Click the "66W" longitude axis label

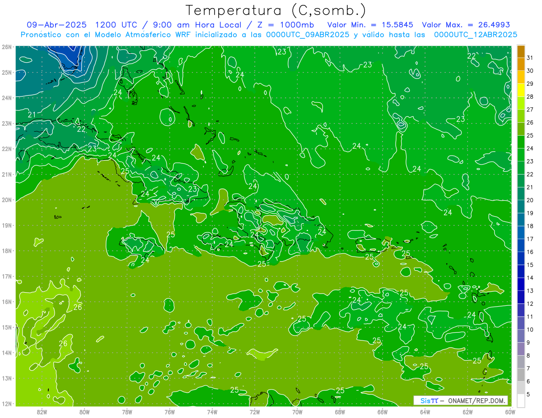pos(383,412)
